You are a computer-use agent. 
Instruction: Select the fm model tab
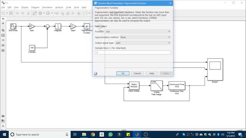click(3, 19)
